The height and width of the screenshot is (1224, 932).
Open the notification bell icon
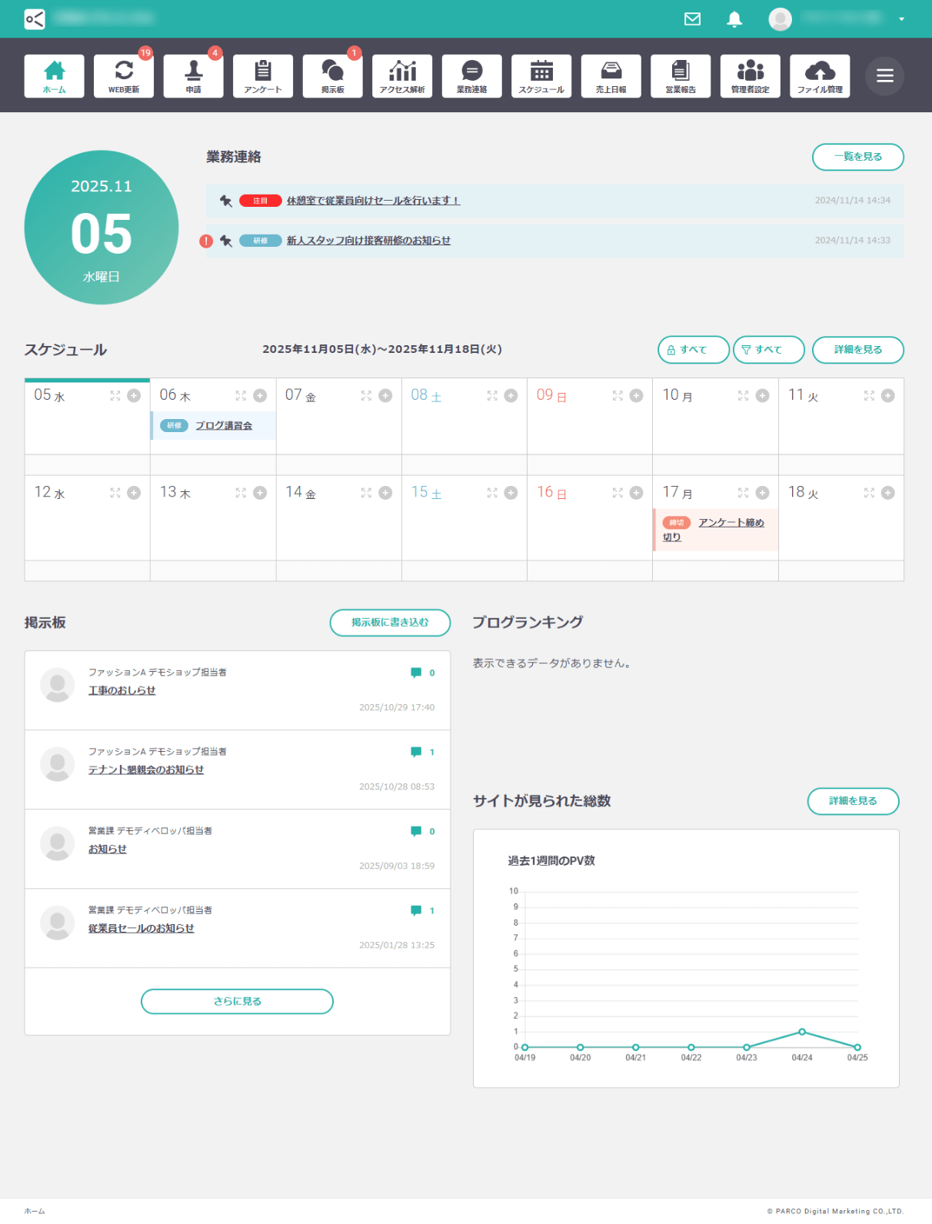pos(734,19)
